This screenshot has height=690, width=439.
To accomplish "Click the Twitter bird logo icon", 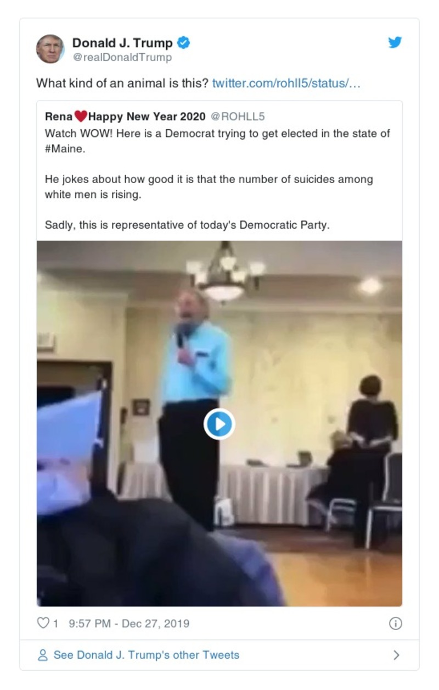I will (395, 42).
